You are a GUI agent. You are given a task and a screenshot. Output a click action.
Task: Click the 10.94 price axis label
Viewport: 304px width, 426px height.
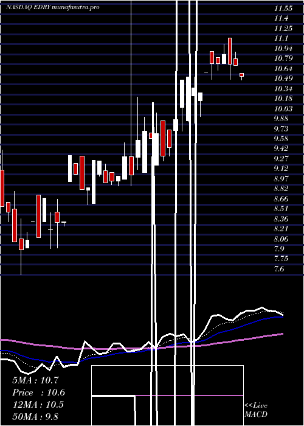(x=283, y=49)
